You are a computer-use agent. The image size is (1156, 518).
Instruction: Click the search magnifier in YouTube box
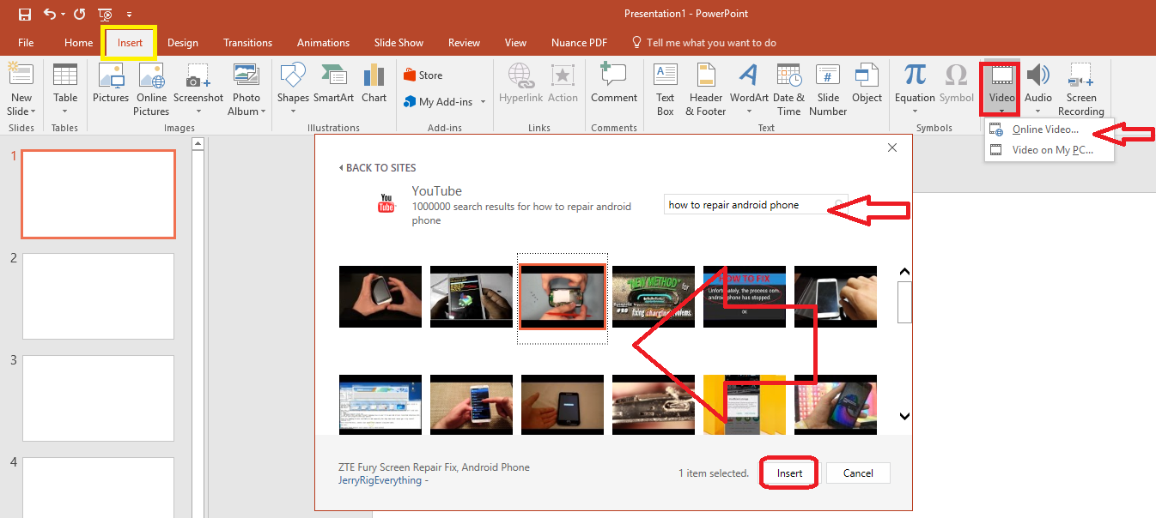point(839,205)
